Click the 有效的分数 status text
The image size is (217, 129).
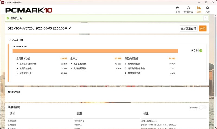pos(16,18)
